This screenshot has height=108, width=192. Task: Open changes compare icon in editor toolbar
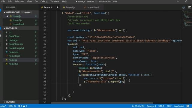coord(184,7)
